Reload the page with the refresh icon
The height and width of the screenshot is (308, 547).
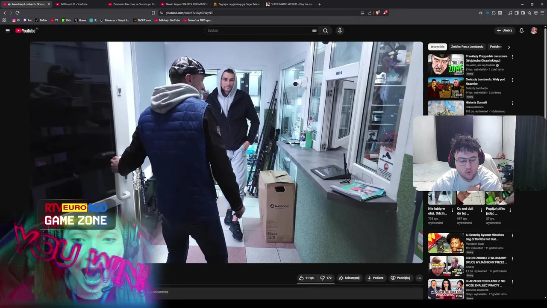pyautogui.click(x=17, y=13)
